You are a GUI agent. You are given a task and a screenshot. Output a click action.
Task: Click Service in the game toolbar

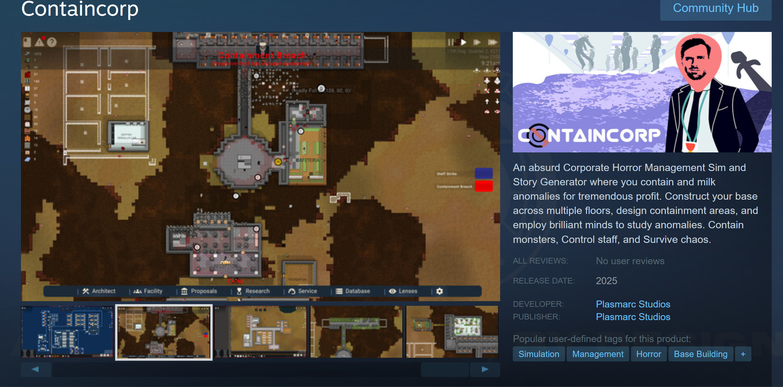coord(302,291)
